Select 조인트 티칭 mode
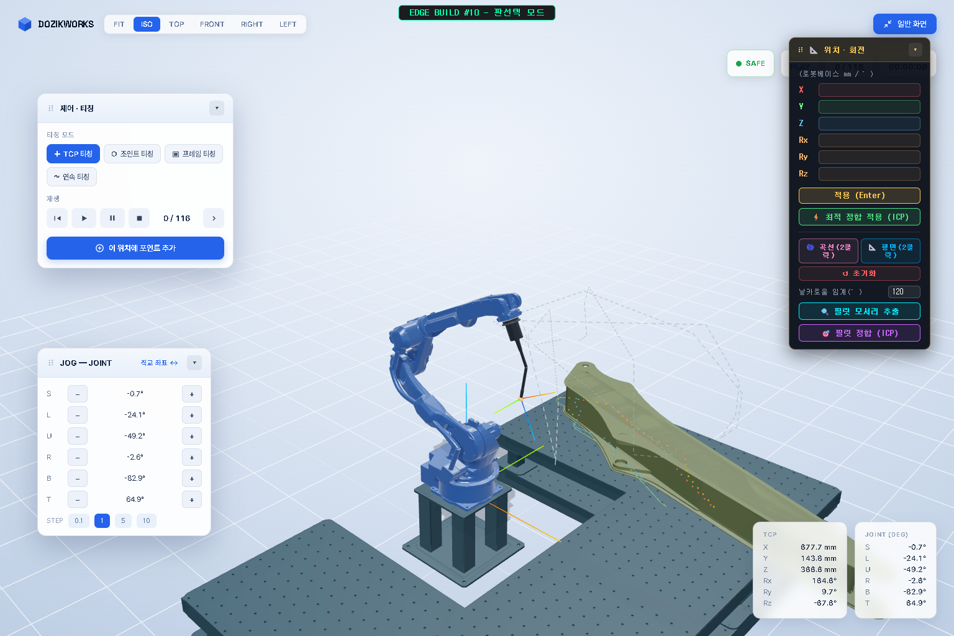This screenshot has height=636, width=954. 132,154
